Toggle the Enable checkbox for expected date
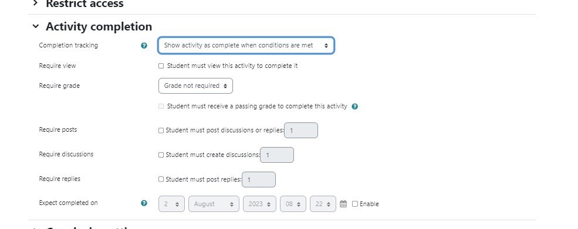Image resolution: width=578 pixels, height=229 pixels. (x=355, y=204)
